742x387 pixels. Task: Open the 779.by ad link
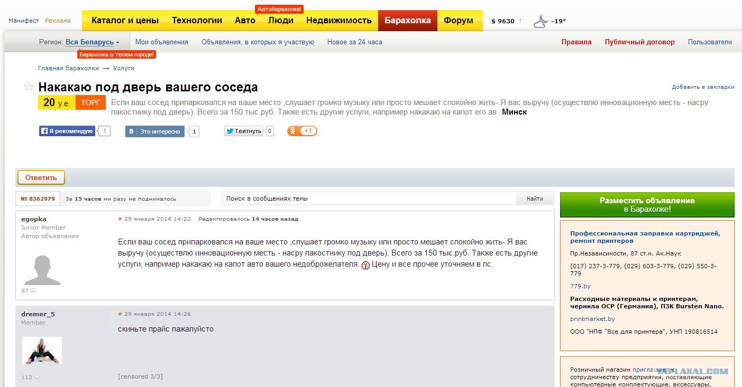tap(580, 286)
